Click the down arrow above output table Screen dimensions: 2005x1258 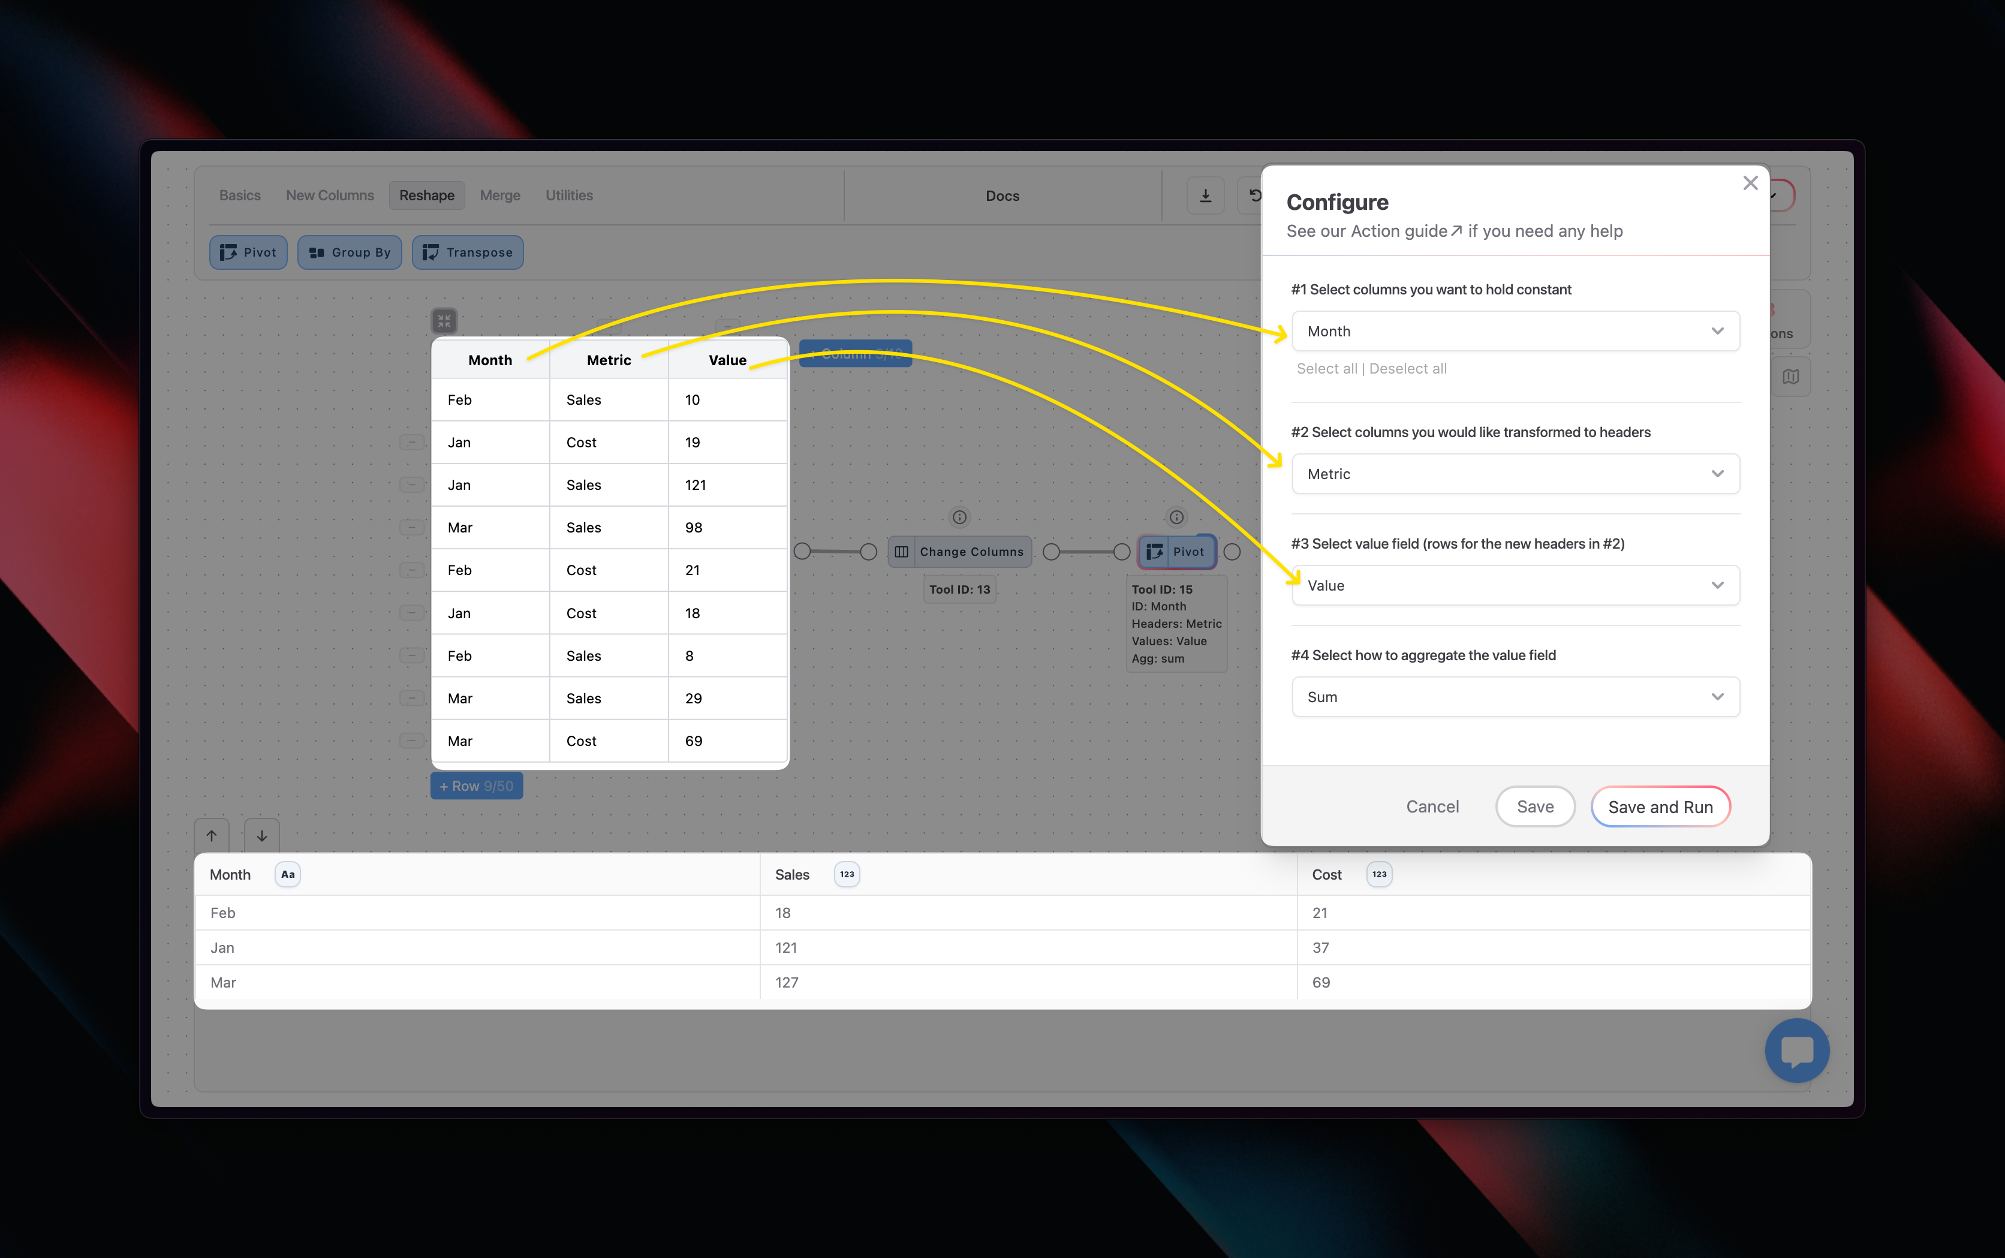click(x=262, y=835)
